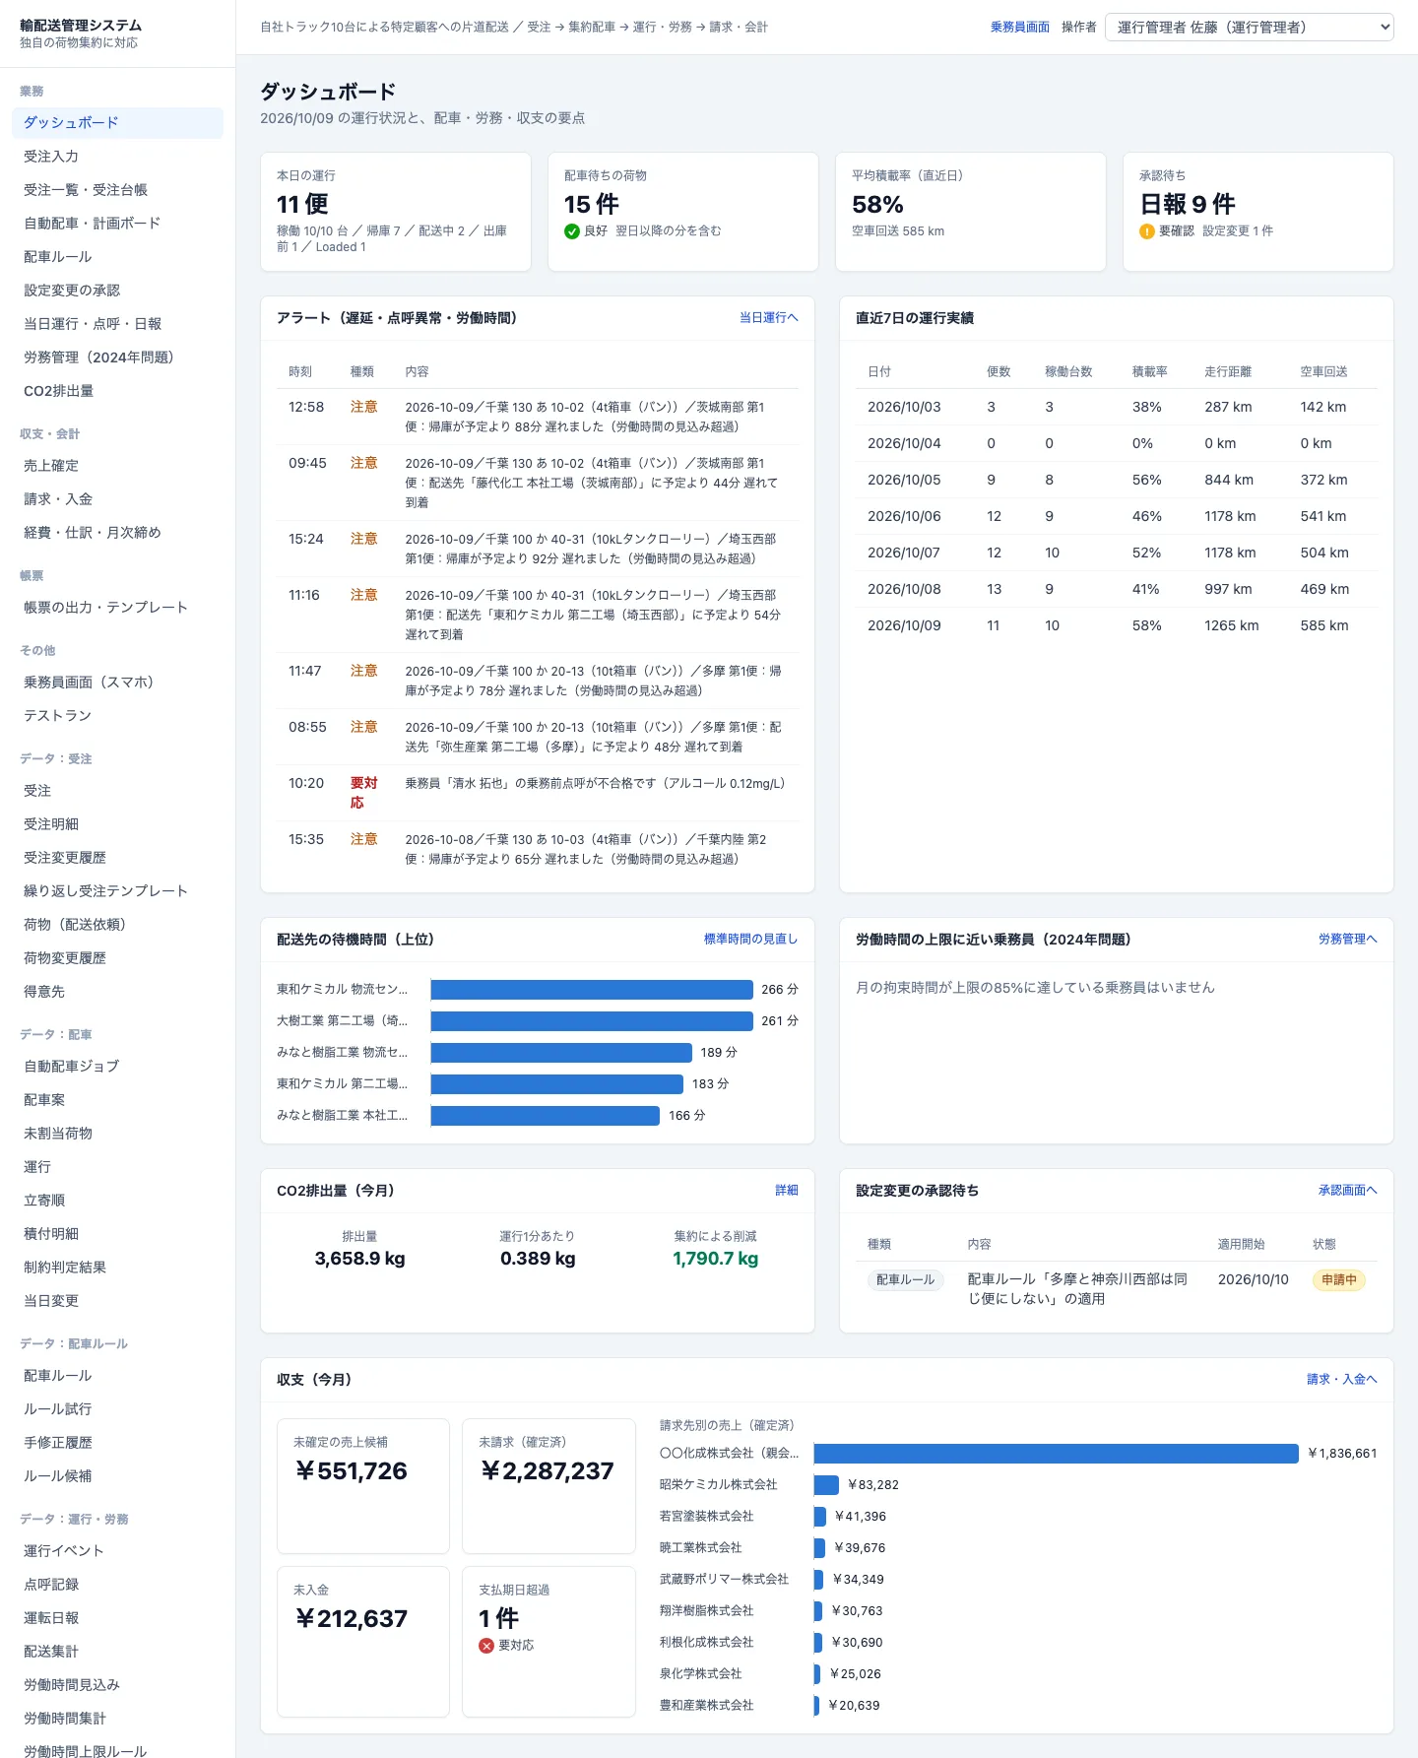Open 標準時間の見直し link
The image size is (1418, 1758).
pos(751,940)
